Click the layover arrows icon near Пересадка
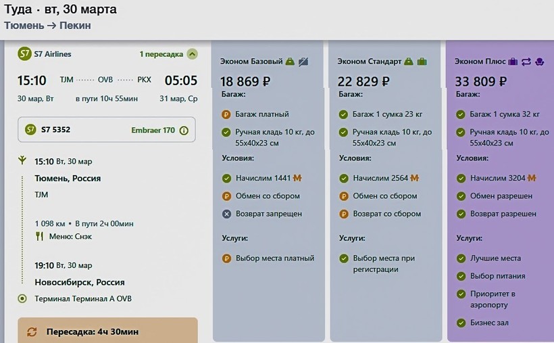Screen dimensions: 554x343 click(32, 331)
